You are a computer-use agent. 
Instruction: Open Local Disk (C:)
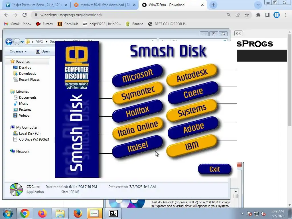pyautogui.click(x=30, y=133)
